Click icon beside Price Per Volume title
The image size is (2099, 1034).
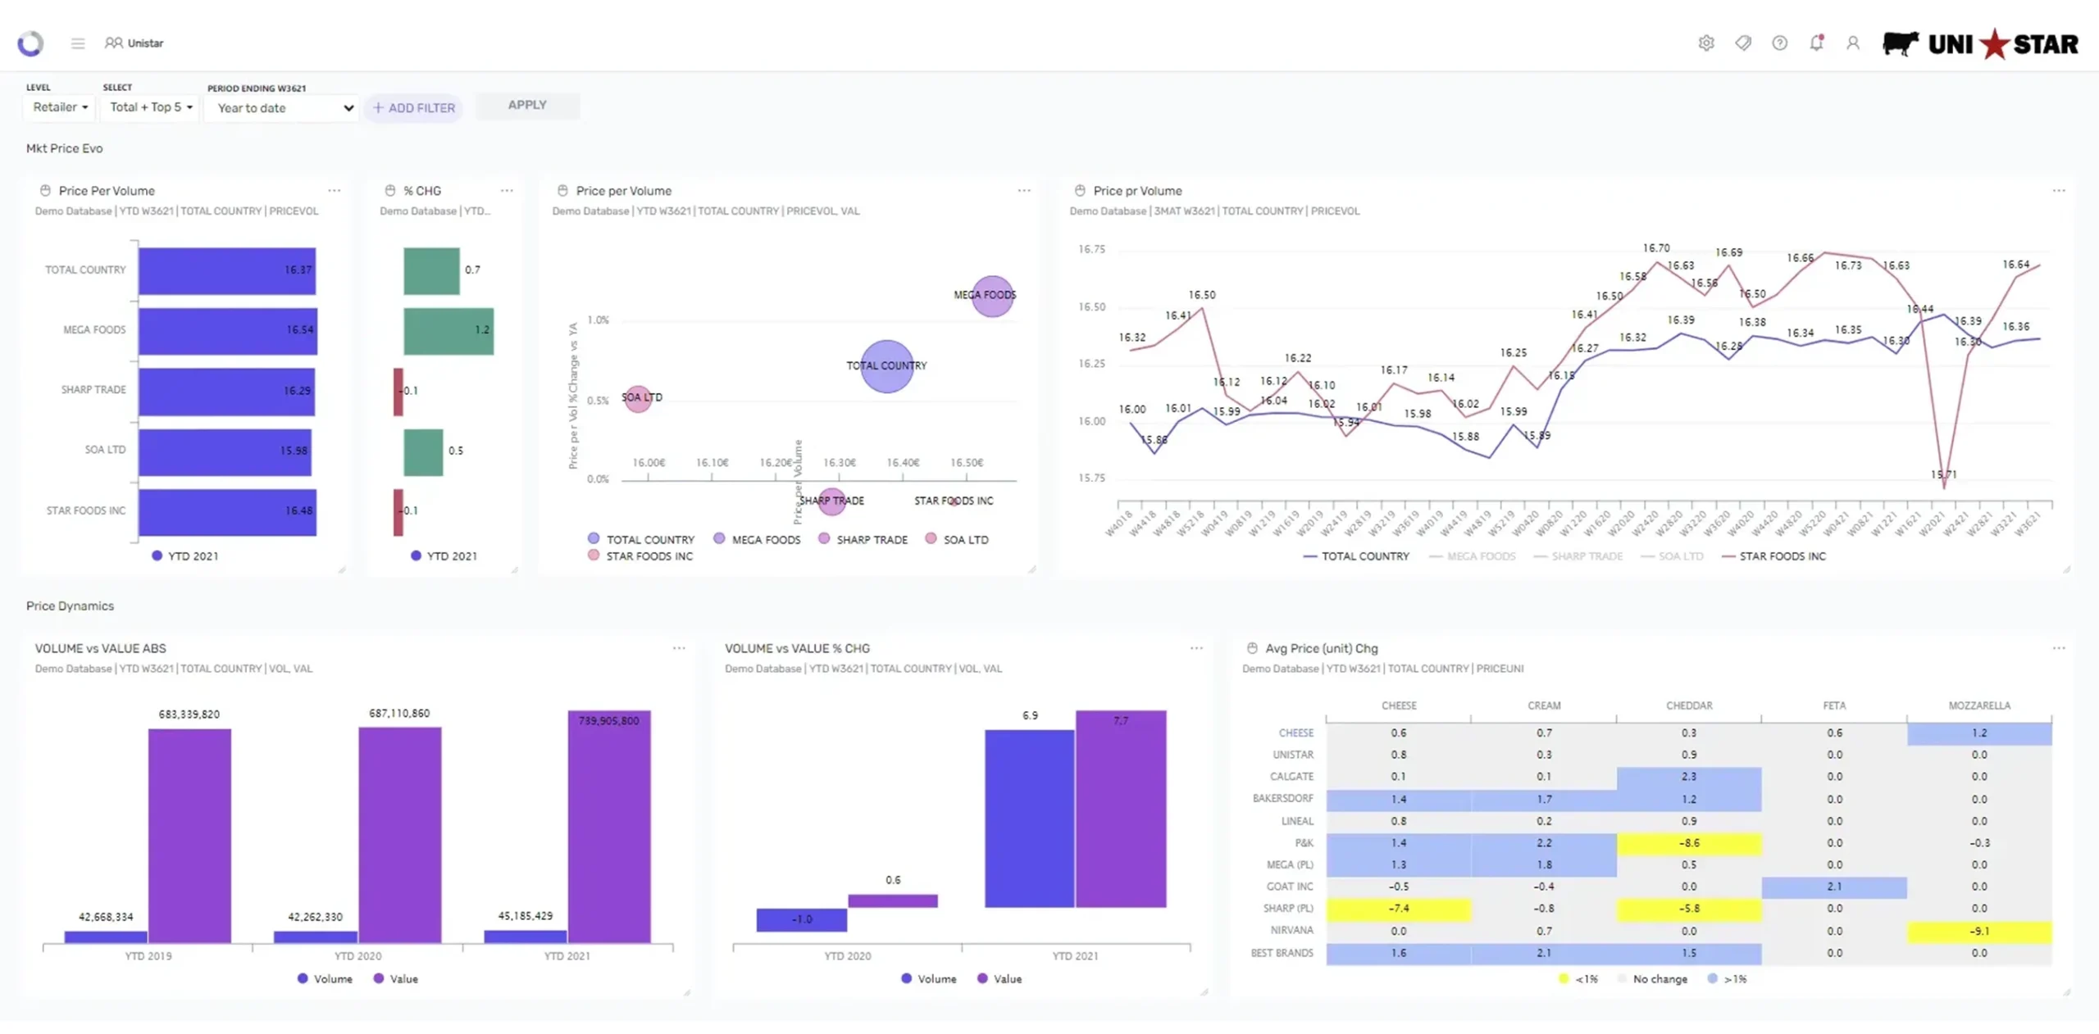45,190
